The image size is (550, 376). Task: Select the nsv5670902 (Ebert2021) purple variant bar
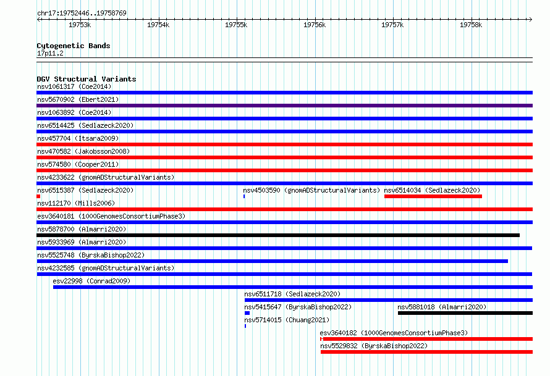click(x=284, y=106)
